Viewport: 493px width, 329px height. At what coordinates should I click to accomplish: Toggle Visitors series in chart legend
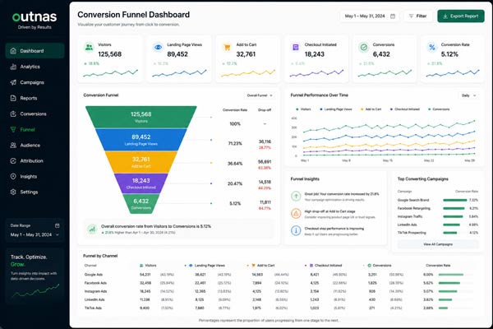(303, 109)
